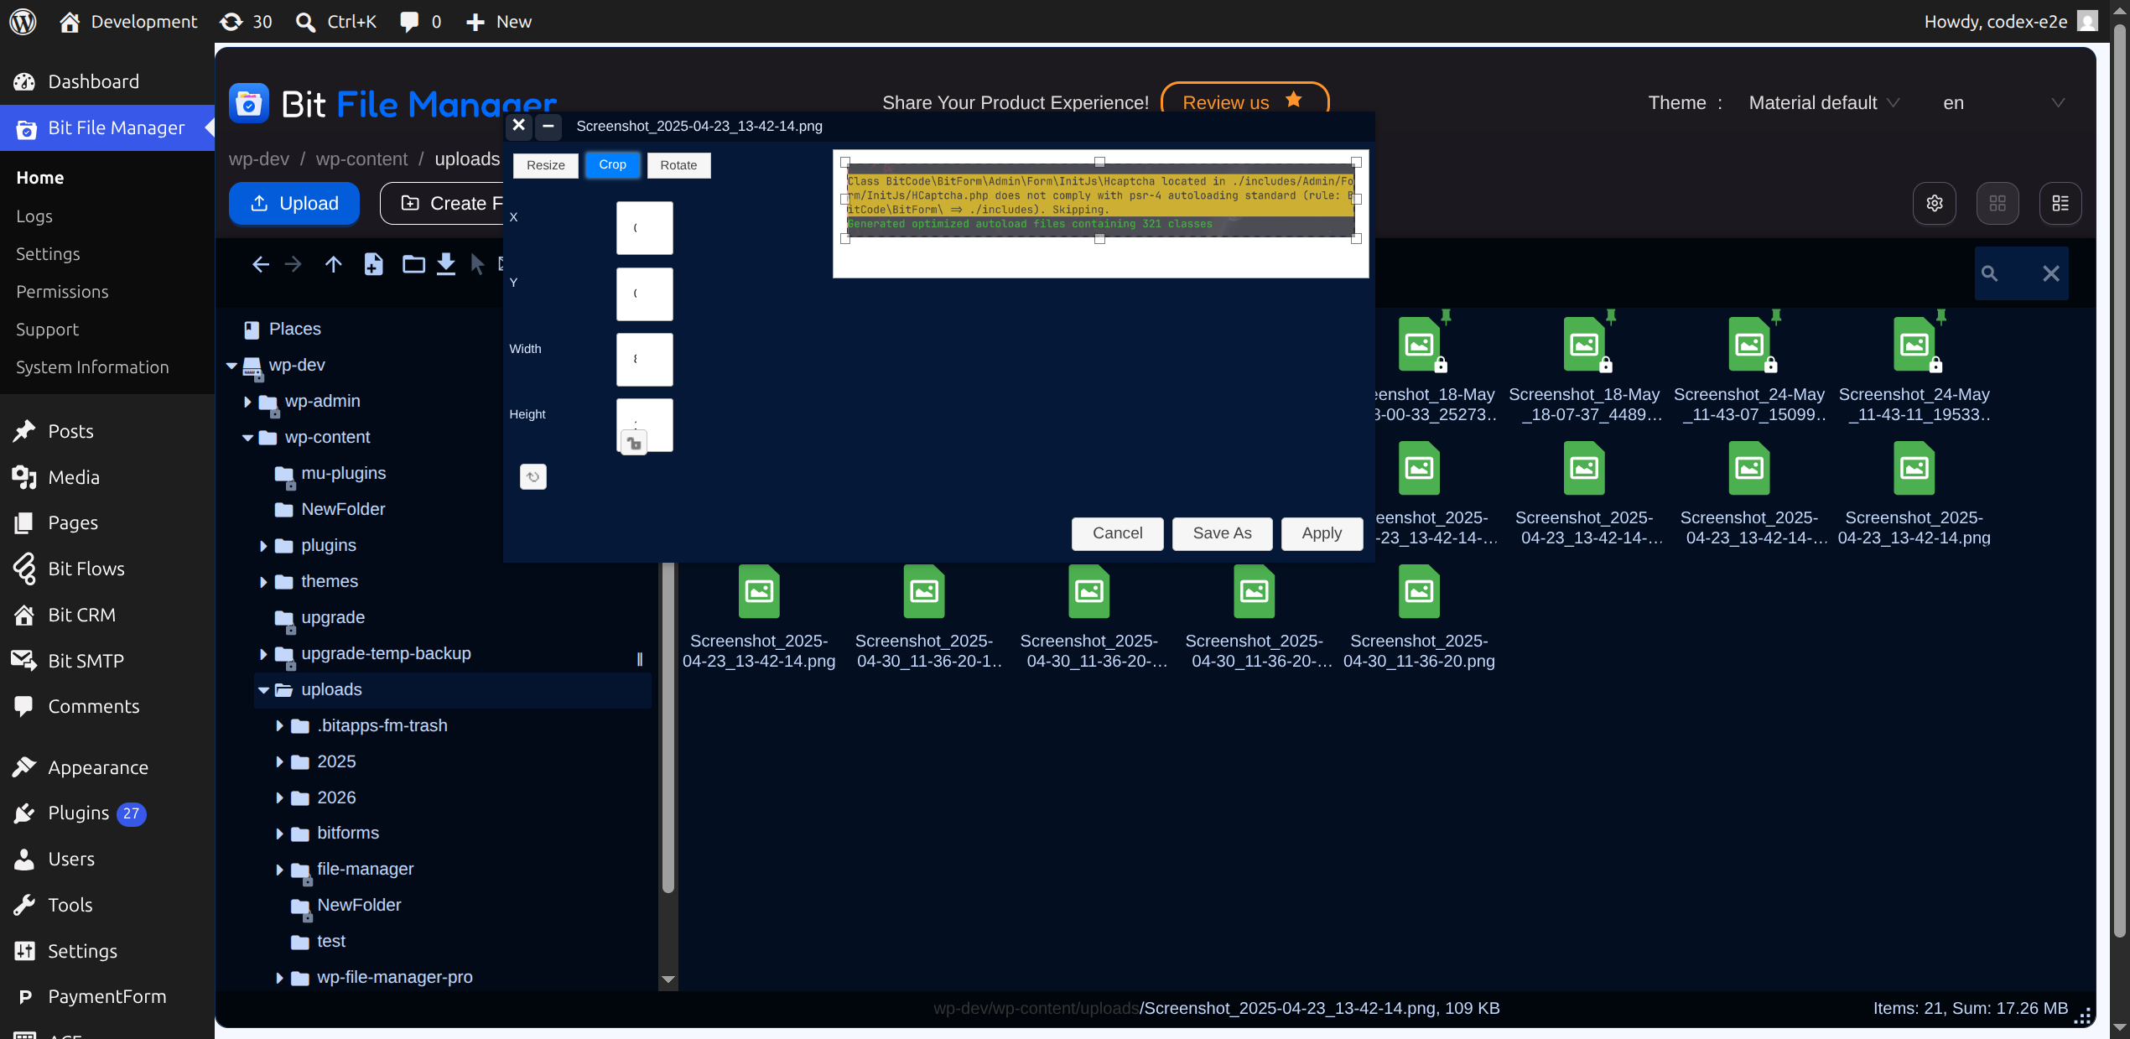Image resolution: width=2130 pixels, height=1039 pixels.
Task: Click the Width crop value field
Action: pyautogui.click(x=645, y=360)
